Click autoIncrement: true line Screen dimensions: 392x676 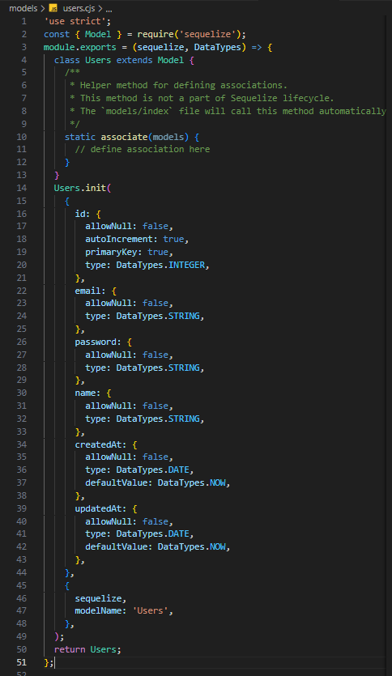pyautogui.click(x=137, y=239)
